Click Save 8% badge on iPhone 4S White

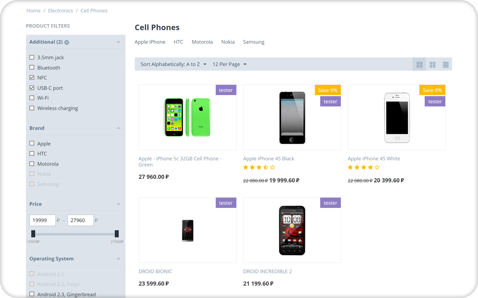[432, 90]
